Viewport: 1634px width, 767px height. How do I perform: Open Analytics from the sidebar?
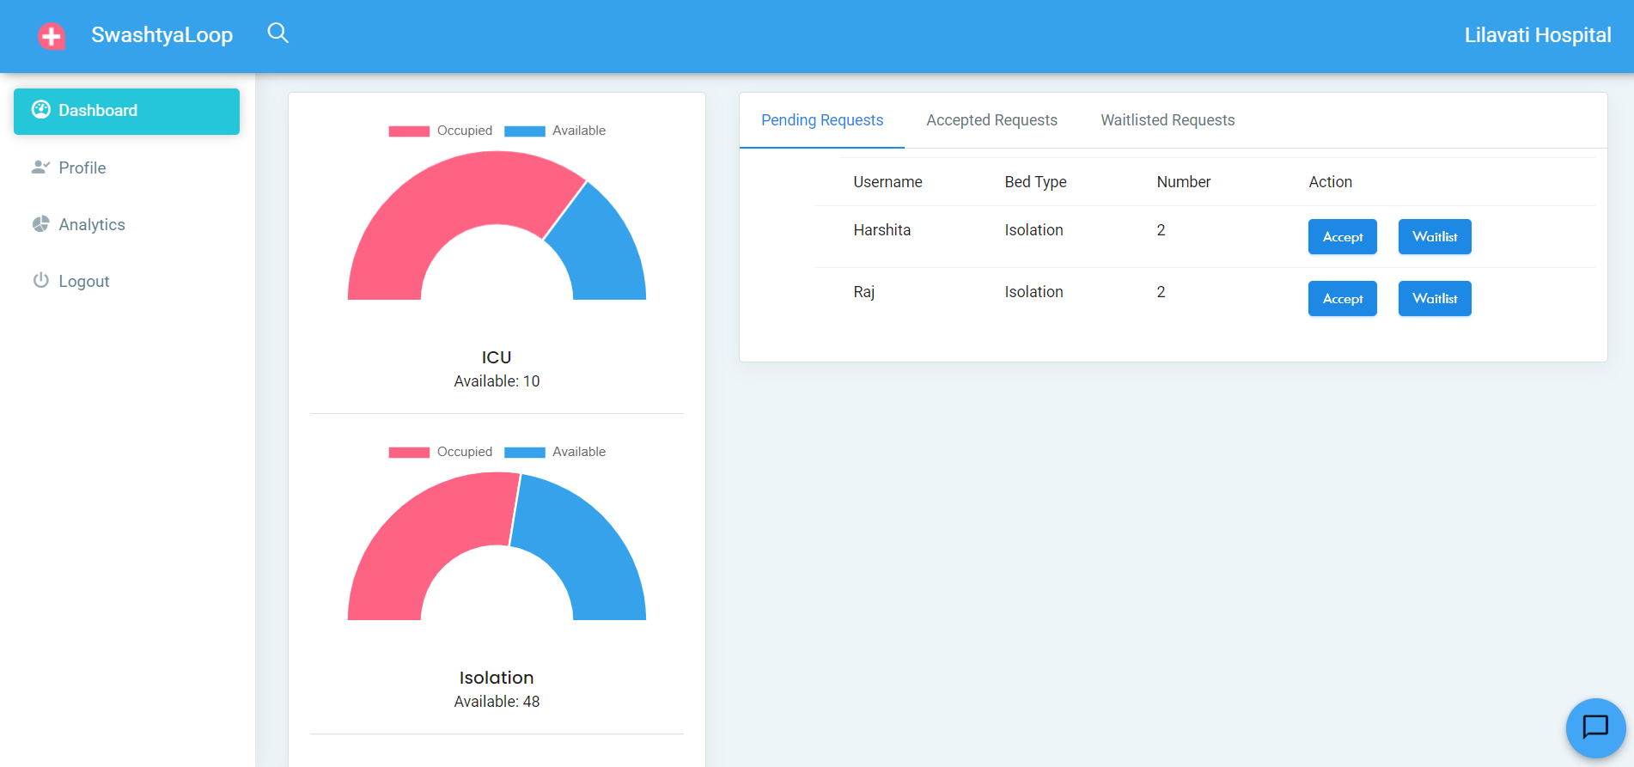click(x=126, y=224)
